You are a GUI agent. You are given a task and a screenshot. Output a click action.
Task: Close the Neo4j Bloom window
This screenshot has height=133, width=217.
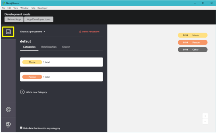click(x=211, y=3)
